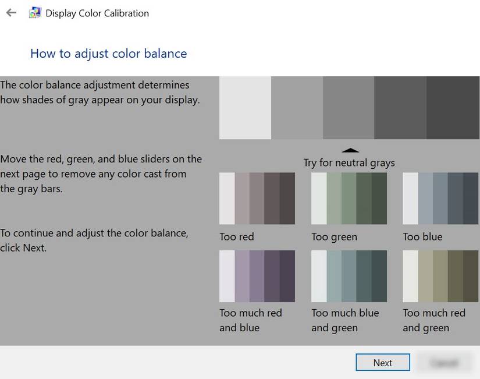Screen dimensions: 480x379
Task: Click the 'Too green' sample image
Action: tap(349, 198)
